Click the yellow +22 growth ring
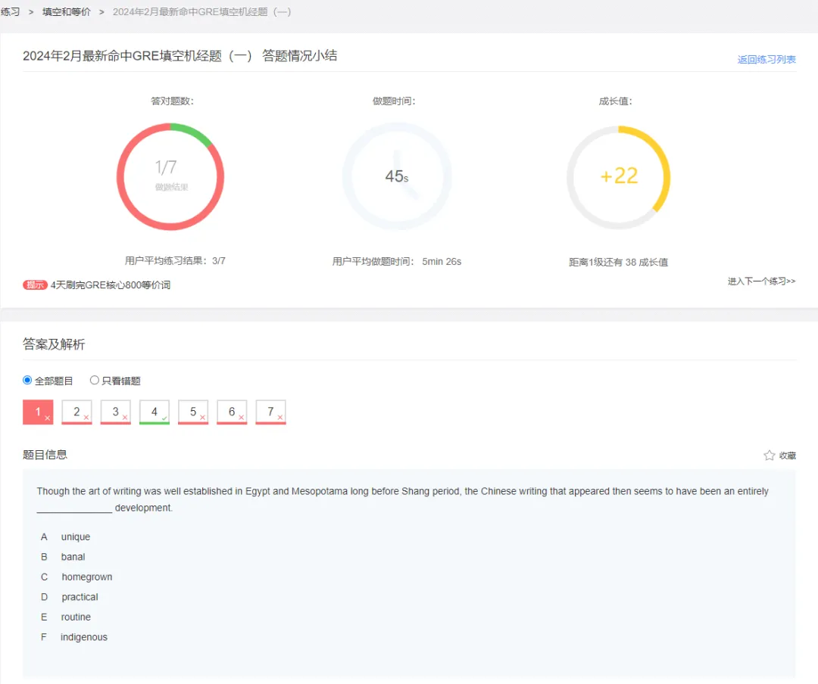This screenshot has height=684, width=818. coord(619,176)
